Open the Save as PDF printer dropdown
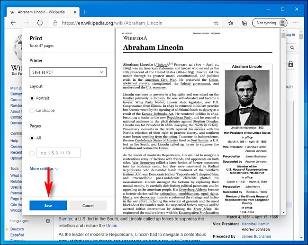 point(68,72)
